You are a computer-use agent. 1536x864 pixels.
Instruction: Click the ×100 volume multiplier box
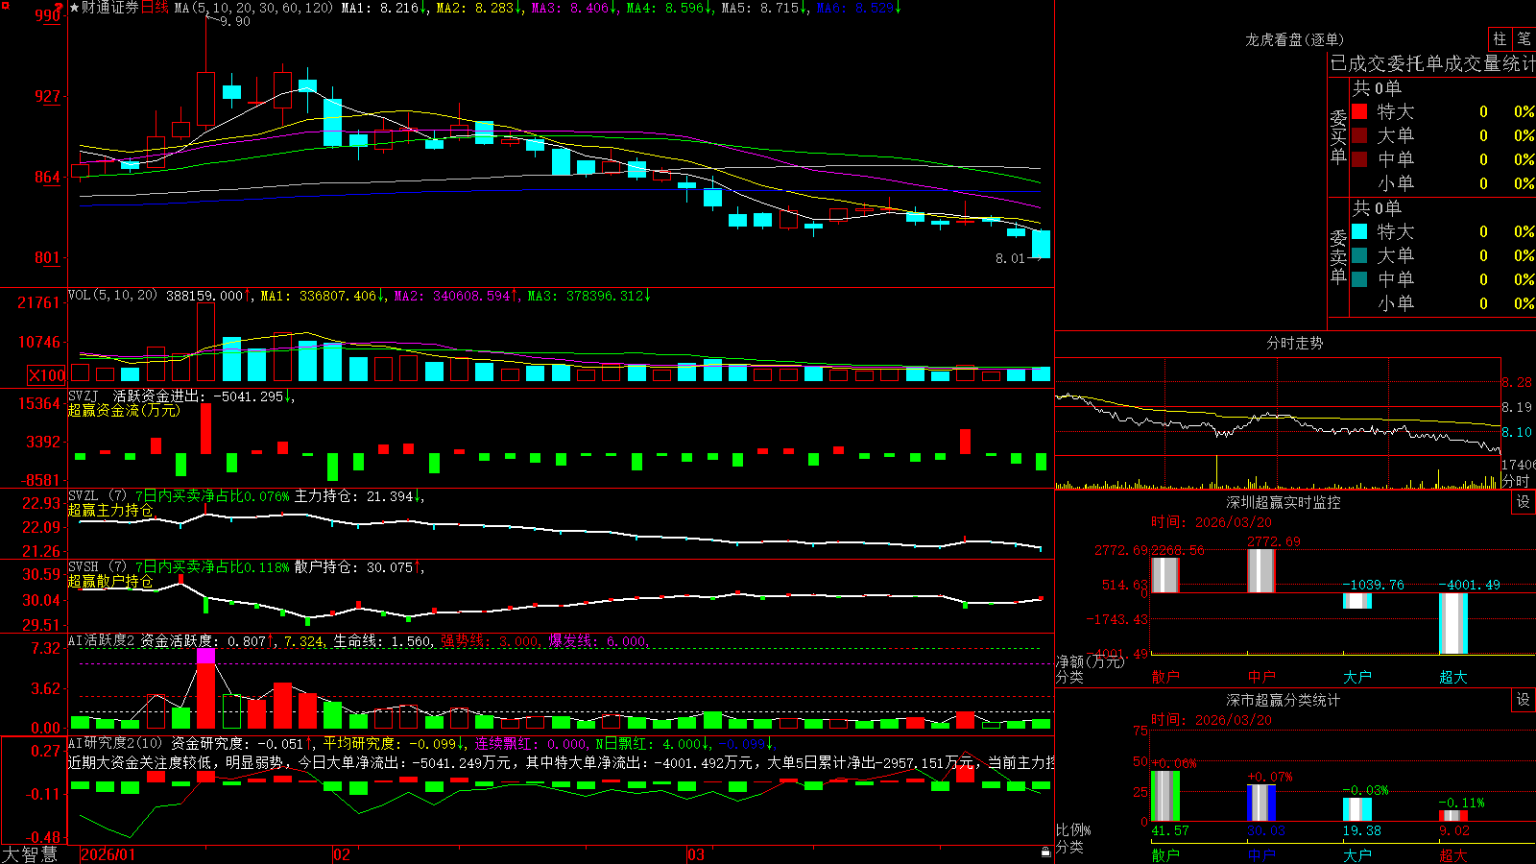pos(47,375)
